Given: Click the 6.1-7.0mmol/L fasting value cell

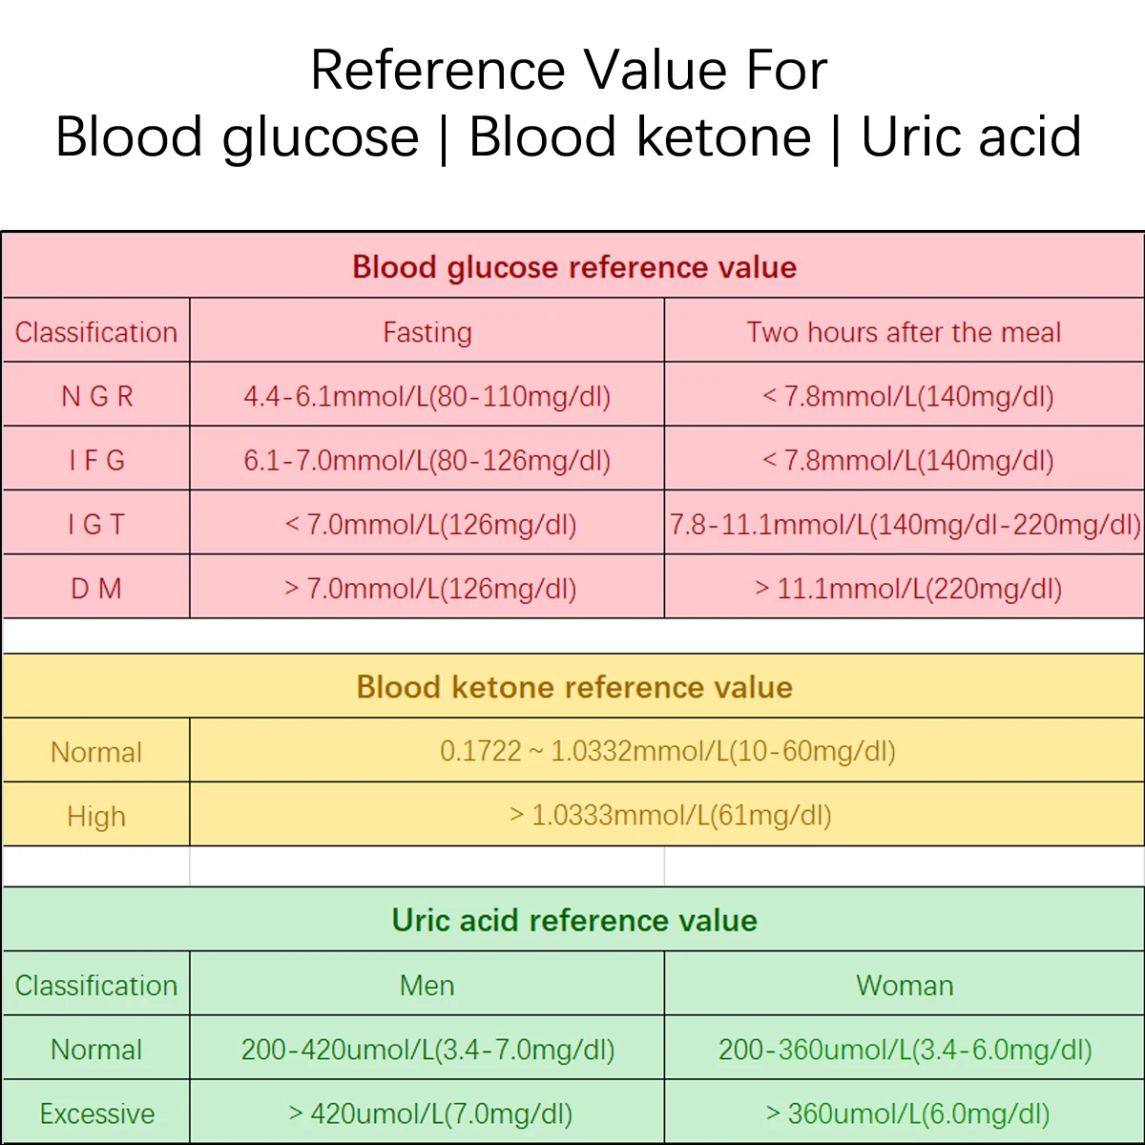Looking at the screenshot, I should click(427, 461).
